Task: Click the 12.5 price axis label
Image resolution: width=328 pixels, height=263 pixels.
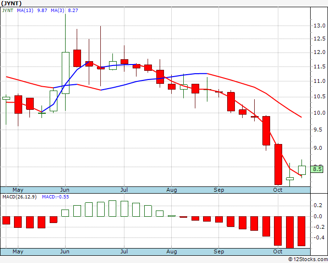Action: click(x=319, y=39)
